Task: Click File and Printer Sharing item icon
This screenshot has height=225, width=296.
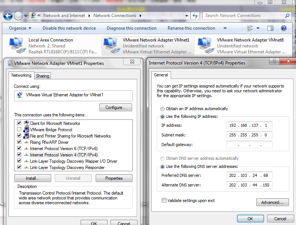Action: [x=26, y=136]
